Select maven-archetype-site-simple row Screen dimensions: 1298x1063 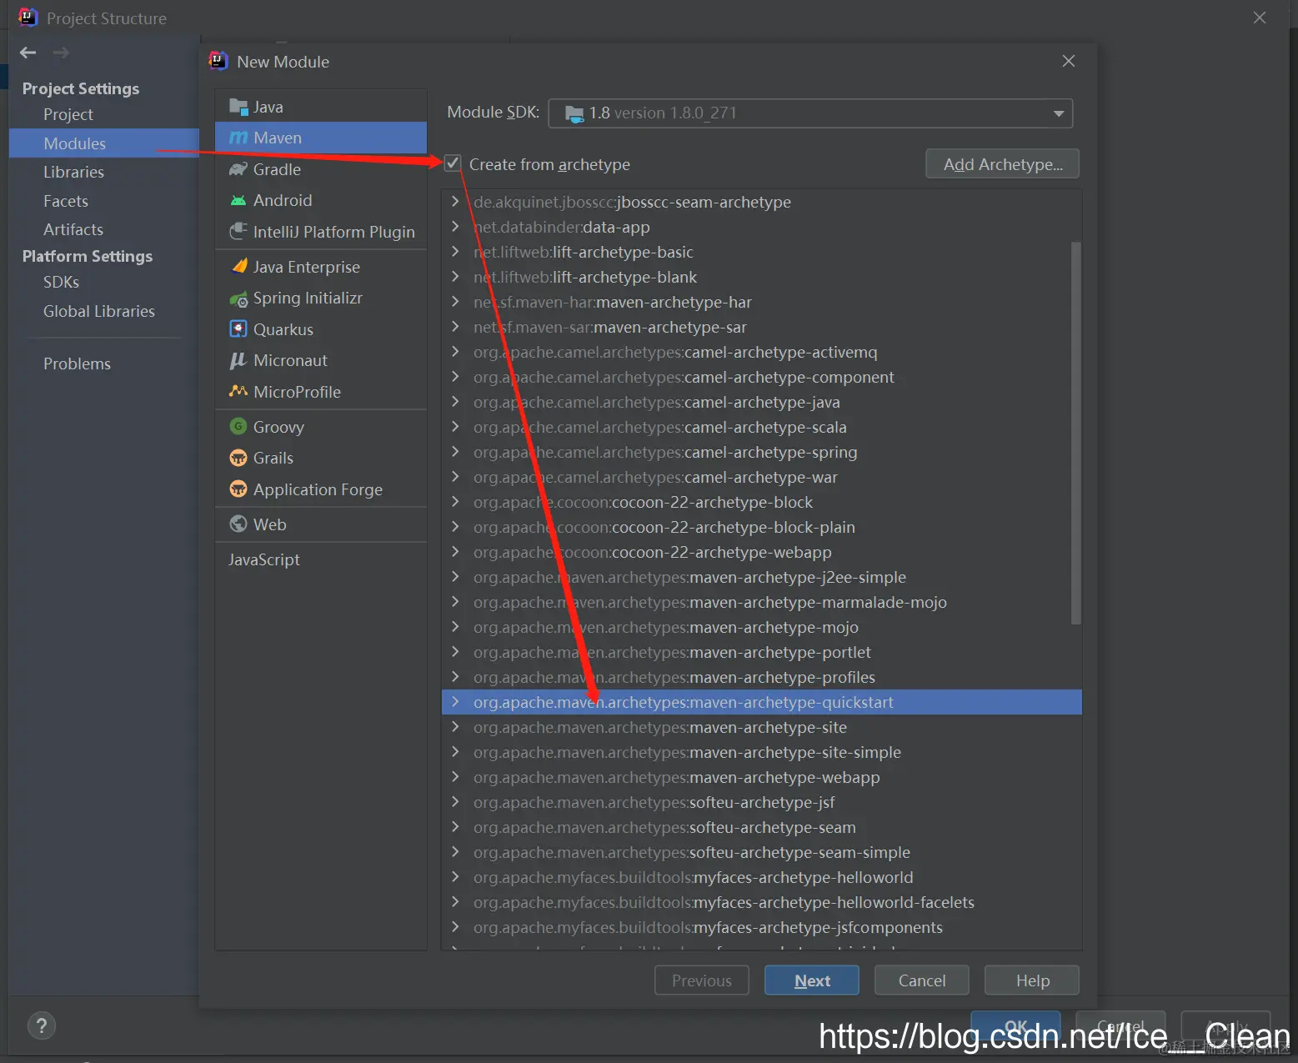761,752
